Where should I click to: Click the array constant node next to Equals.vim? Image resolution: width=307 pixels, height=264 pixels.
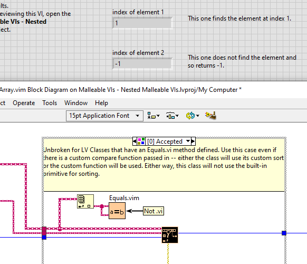point(85,201)
